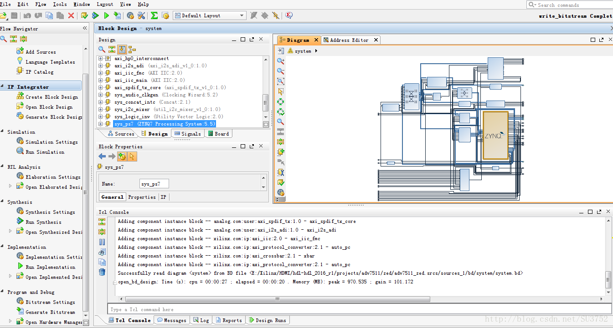This screenshot has width=613, height=328.
Task: Open the Default Layout dropdown
Action: (x=210, y=15)
